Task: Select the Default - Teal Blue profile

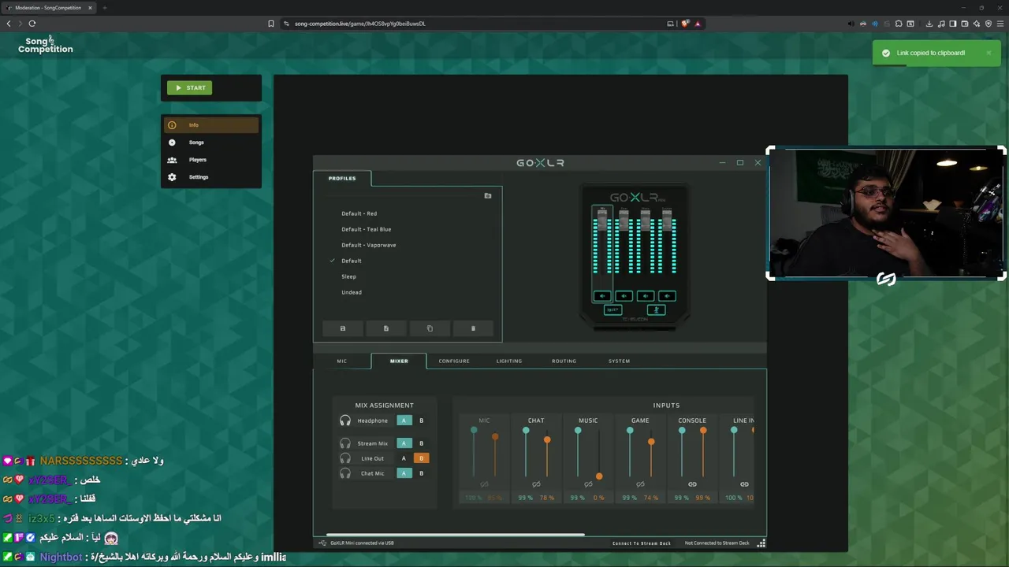Action: pos(367,229)
